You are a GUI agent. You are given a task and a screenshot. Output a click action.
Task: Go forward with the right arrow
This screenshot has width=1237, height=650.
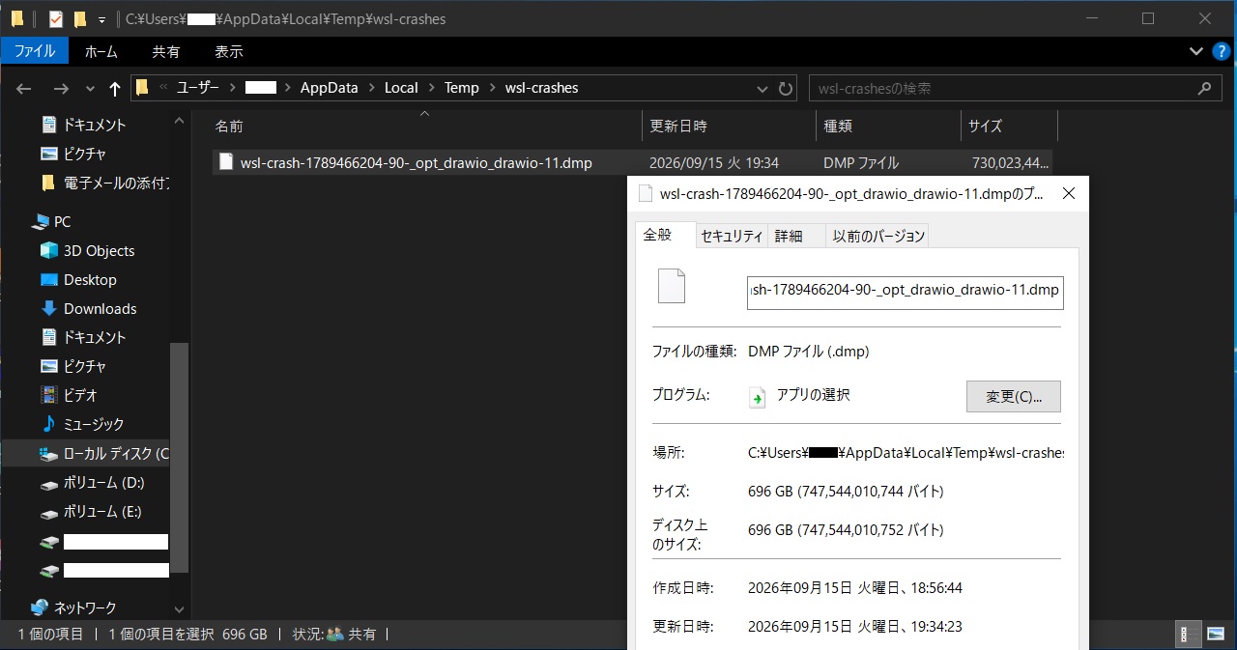coord(61,88)
